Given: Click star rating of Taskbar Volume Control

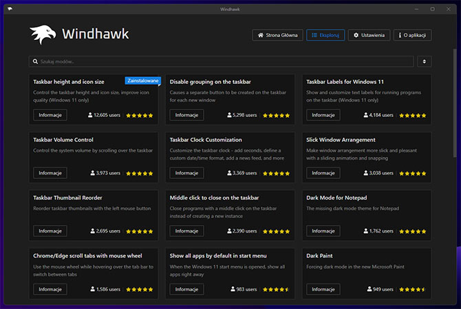Looking at the screenshot, I should [x=140, y=173].
